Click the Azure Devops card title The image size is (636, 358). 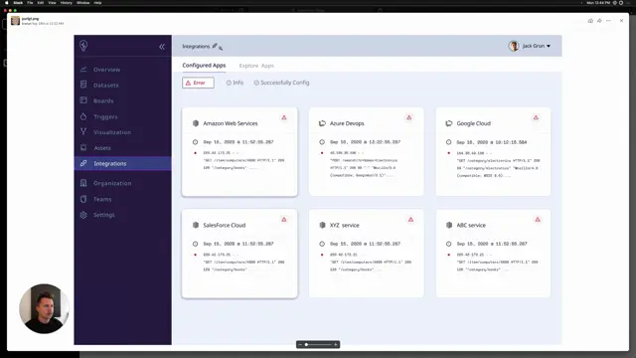point(347,123)
